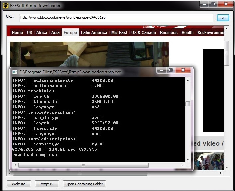Click the 'trackinfo:' console line
This screenshot has height=191, width=235.
[33, 91]
